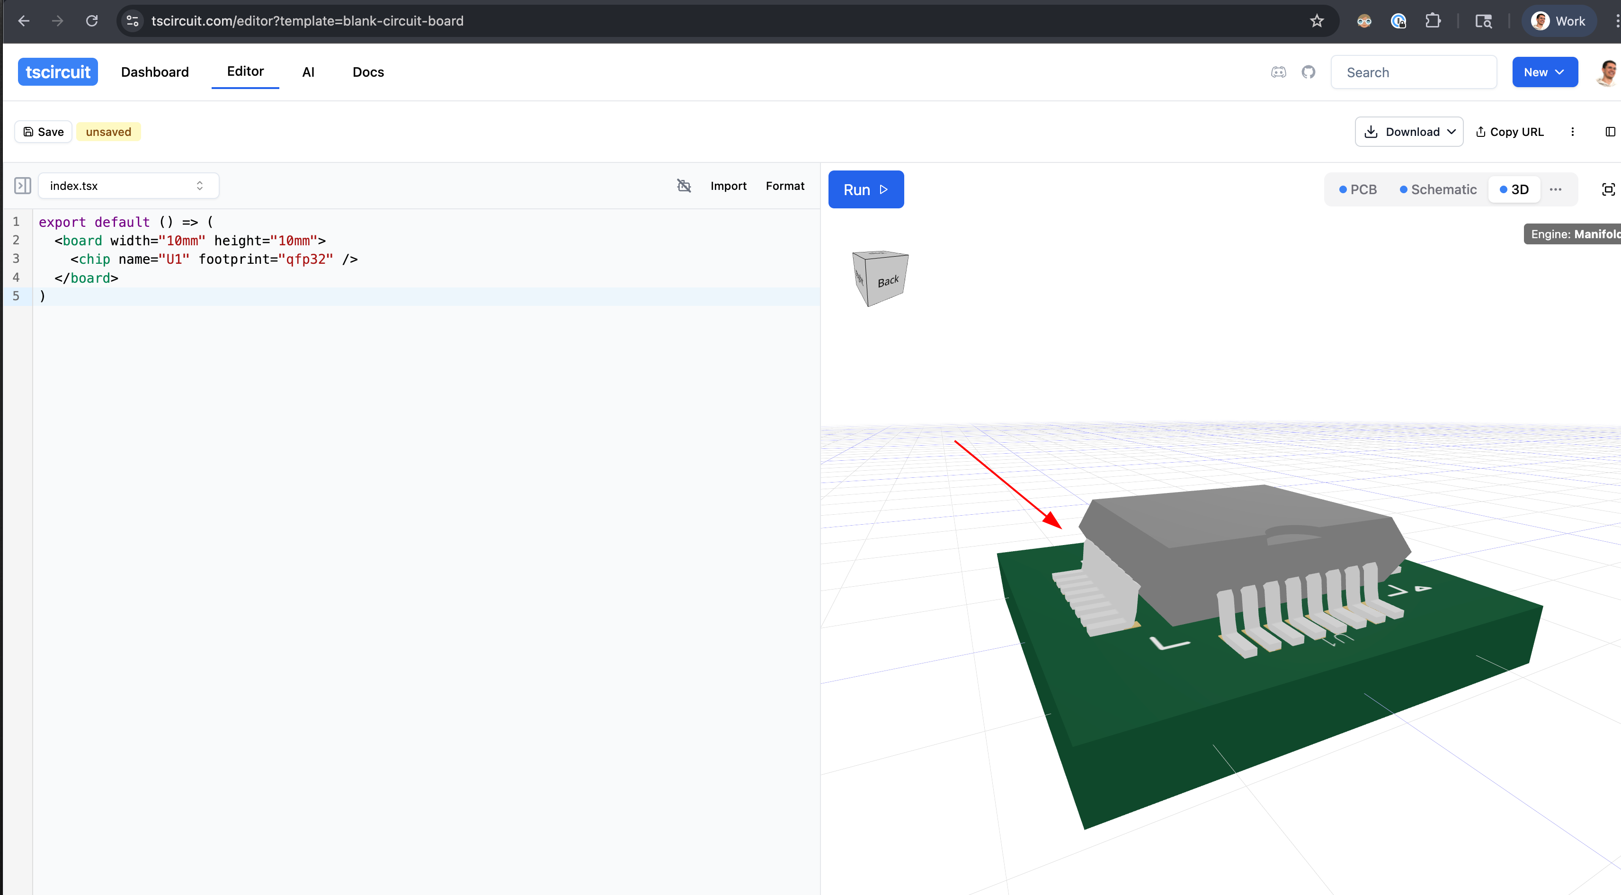Bookmark page with the star icon
1621x895 pixels.
coord(1317,21)
